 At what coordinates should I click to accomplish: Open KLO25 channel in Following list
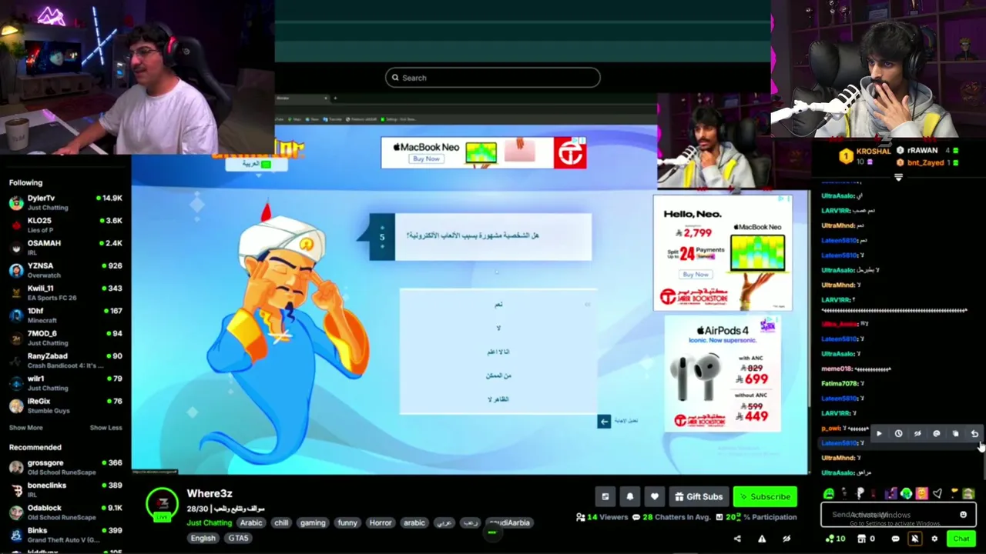65,225
